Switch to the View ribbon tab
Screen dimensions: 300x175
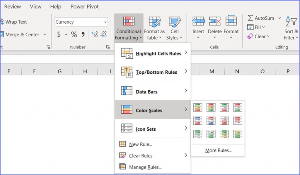pos(35,6)
